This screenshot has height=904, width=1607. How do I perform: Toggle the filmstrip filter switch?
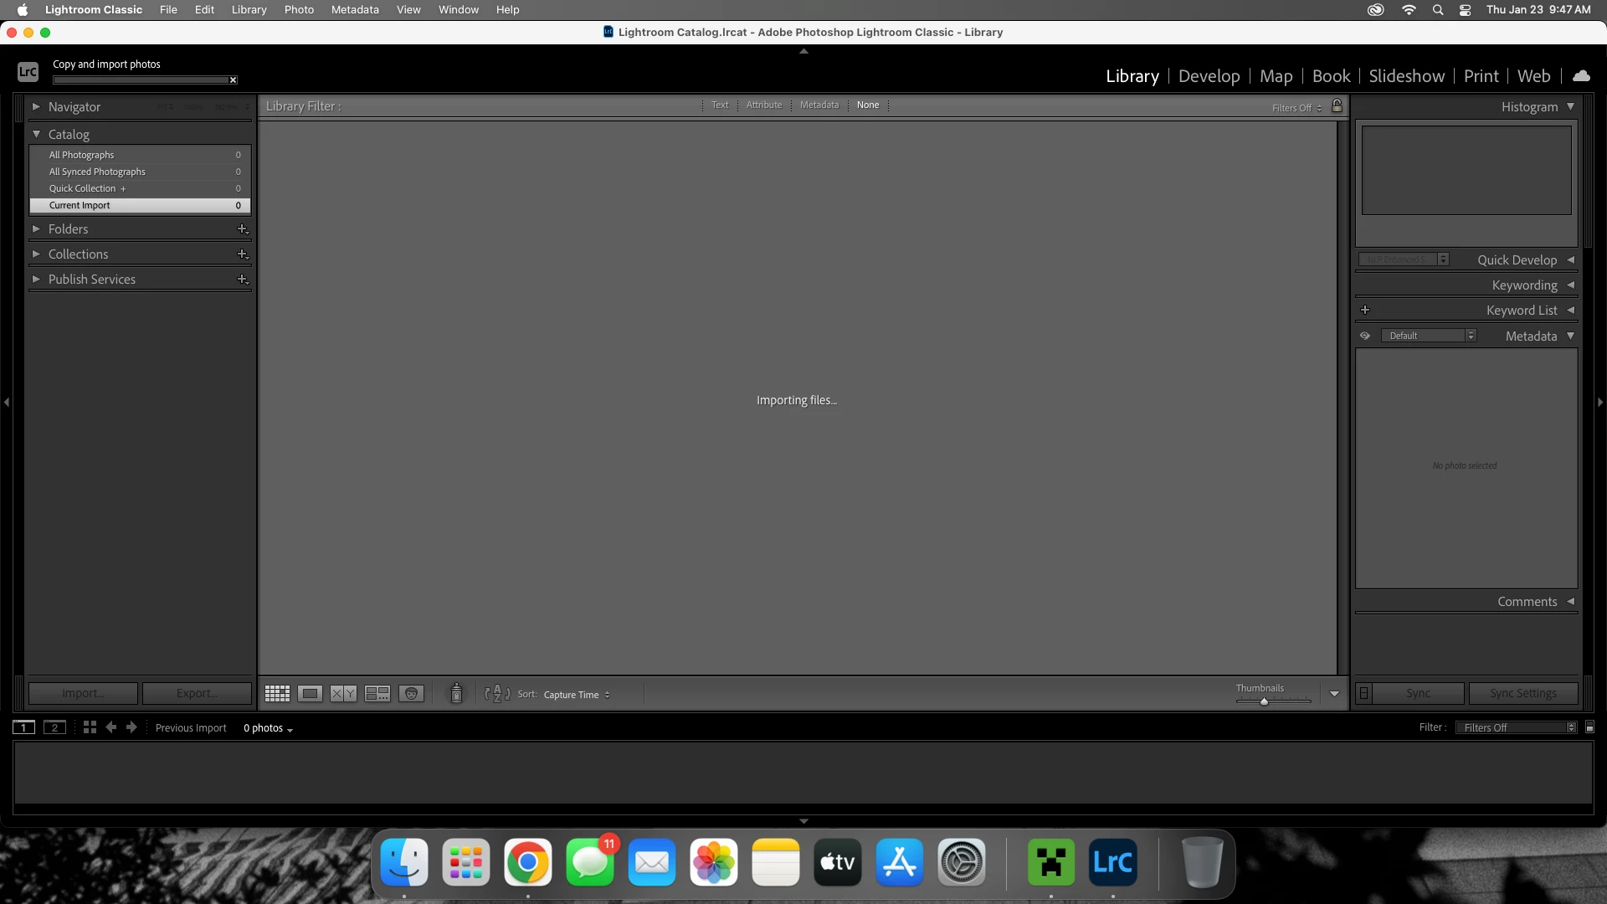click(x=1589, y=727)
